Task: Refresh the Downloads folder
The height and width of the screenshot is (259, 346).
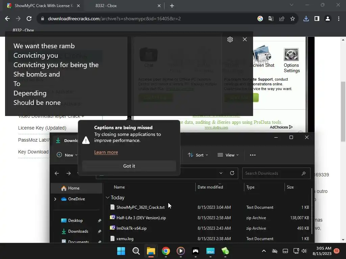Action: point(232,173)
